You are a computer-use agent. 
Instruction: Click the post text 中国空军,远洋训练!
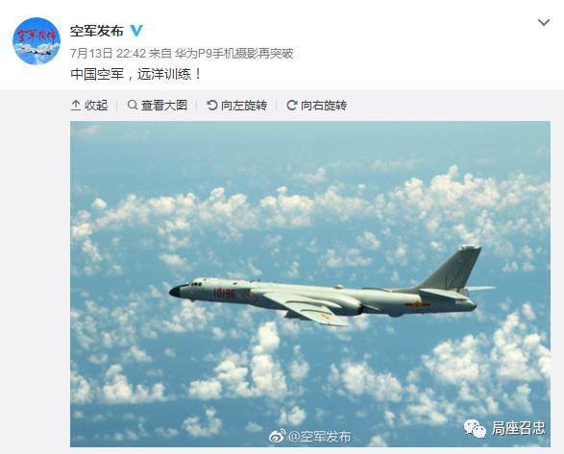(136, 75)
